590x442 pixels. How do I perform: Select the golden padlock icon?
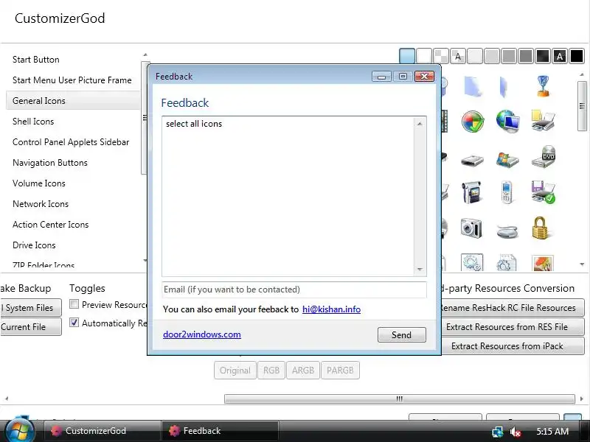tap(540, 228)
